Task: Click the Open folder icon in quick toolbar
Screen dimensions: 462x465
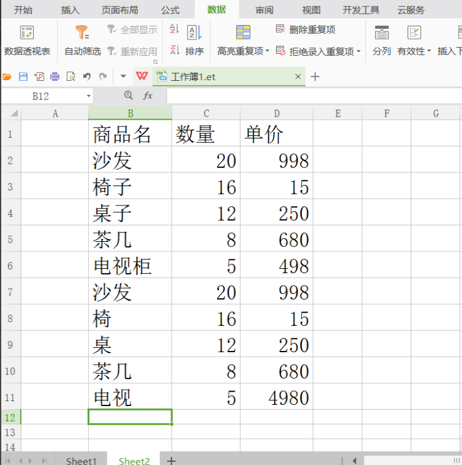Action: [x=7, y=77]
